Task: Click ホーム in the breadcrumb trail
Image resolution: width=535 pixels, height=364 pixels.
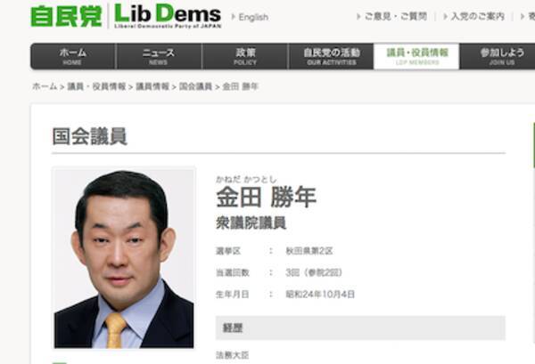Action: point(45,86)
